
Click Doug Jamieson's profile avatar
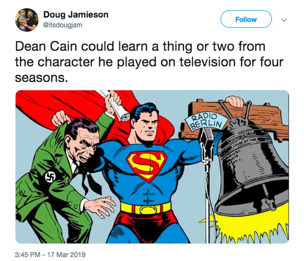[27, 20]
